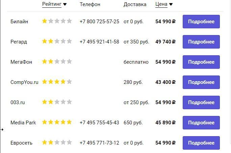Click the star rating for Билайн

pos(57,21)
